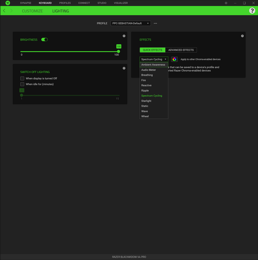Pick the Reactive effect
The height and width of the screenshot is (260, 258).
click(154, 85)
